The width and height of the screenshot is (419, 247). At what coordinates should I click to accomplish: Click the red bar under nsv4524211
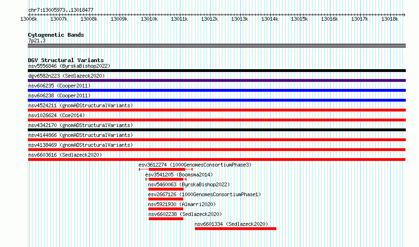pos(217,110)
